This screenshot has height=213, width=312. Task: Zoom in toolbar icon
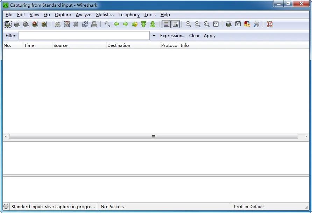pos(189,24)
